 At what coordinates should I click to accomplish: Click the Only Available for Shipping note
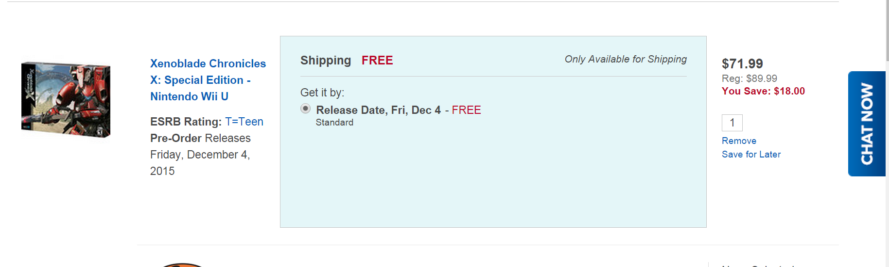point(626,59)
